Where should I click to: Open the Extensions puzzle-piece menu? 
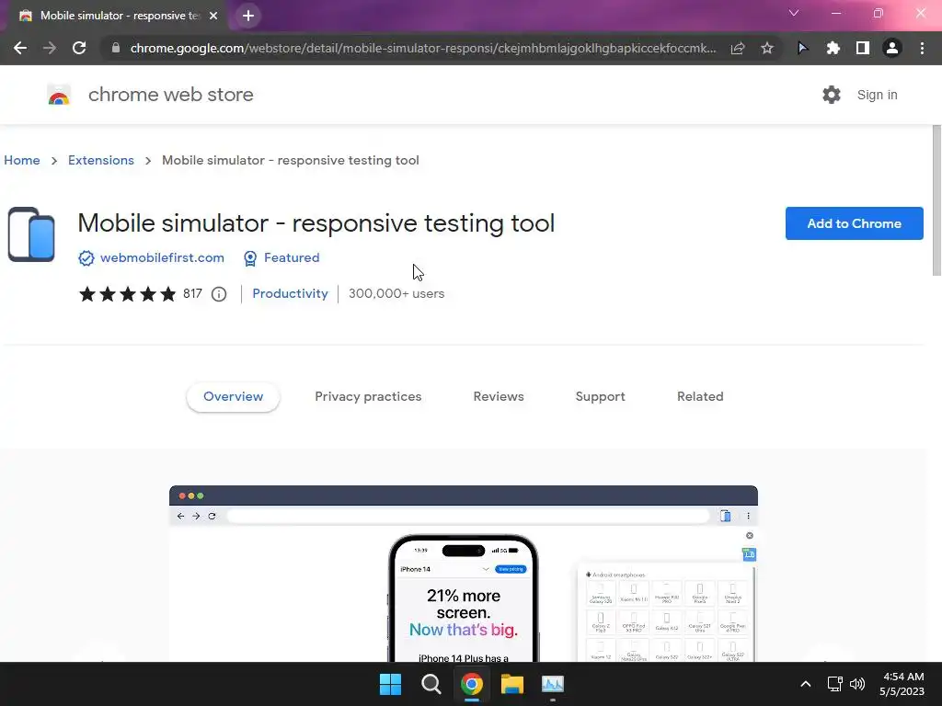pyautogui.click(x=833, y=48)
